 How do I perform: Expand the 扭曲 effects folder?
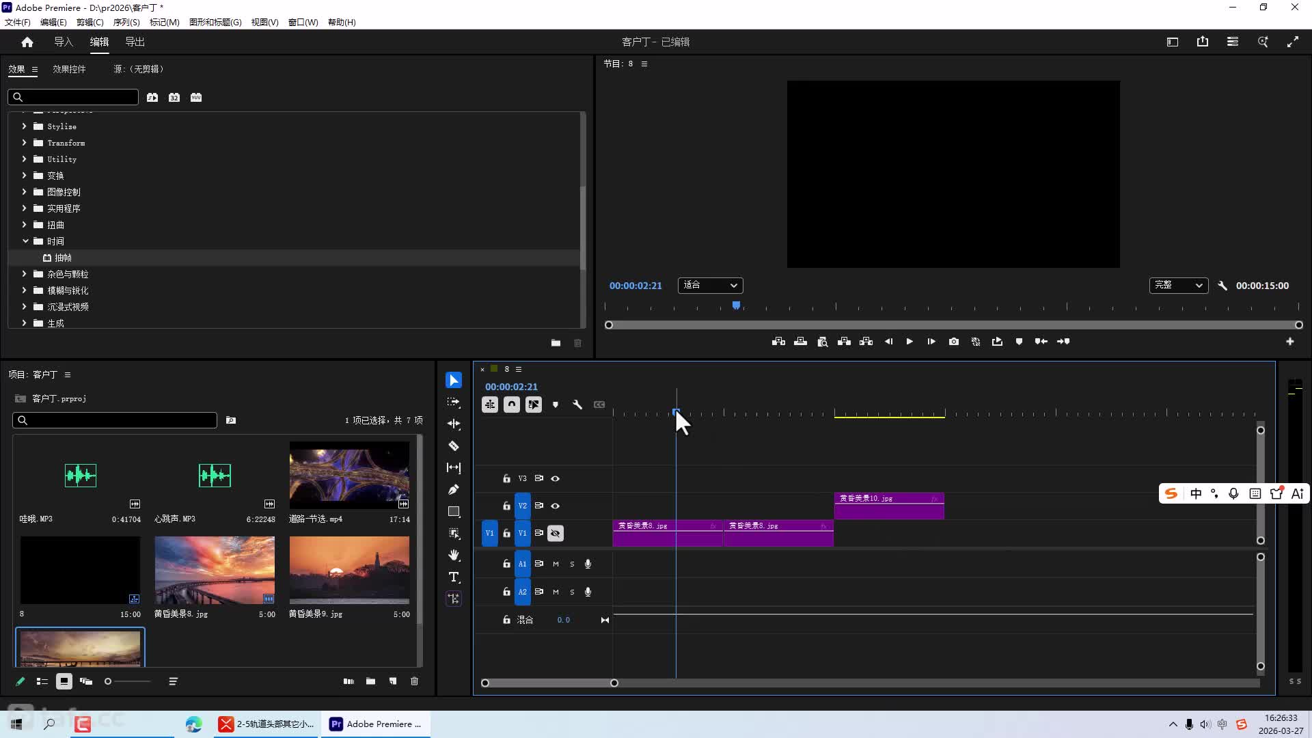[24, 225]
